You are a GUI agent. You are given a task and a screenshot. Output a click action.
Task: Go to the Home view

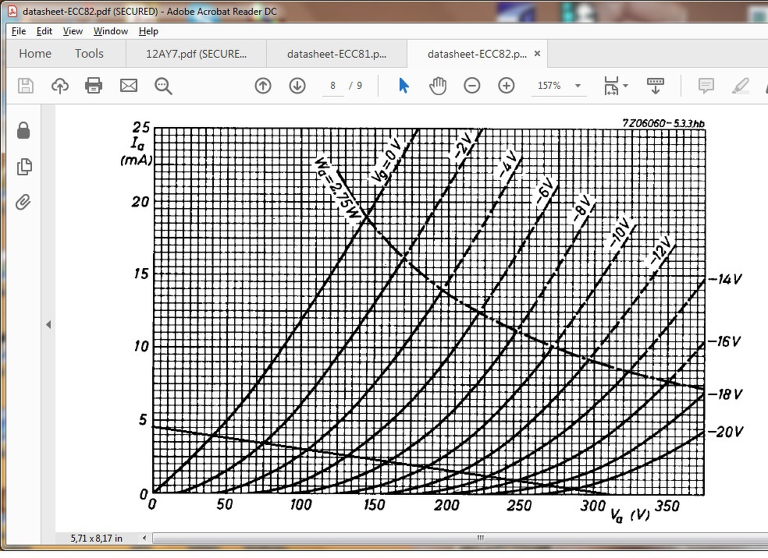[35, 53]
